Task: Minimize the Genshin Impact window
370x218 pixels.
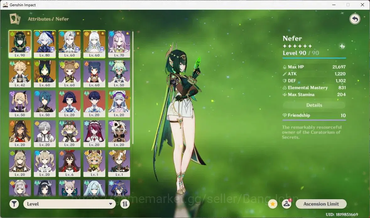Action: tap(334, 5)
